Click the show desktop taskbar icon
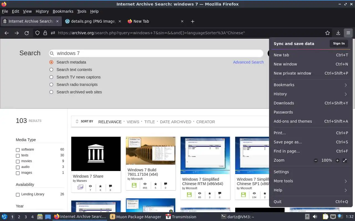The width and height of the screenshot is (355, 221). [x=48, y=217]
